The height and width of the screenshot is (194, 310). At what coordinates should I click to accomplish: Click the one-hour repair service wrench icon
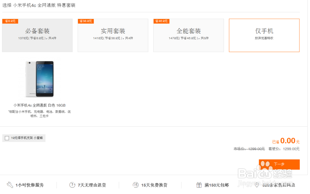[11, 185]
